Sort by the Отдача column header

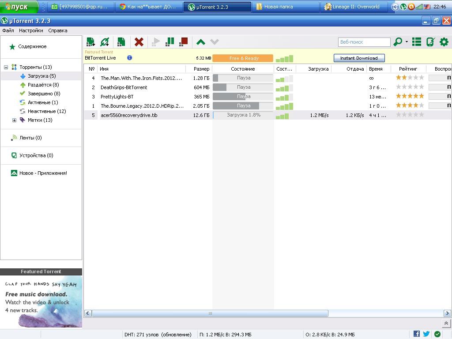[x=349, y=69]
